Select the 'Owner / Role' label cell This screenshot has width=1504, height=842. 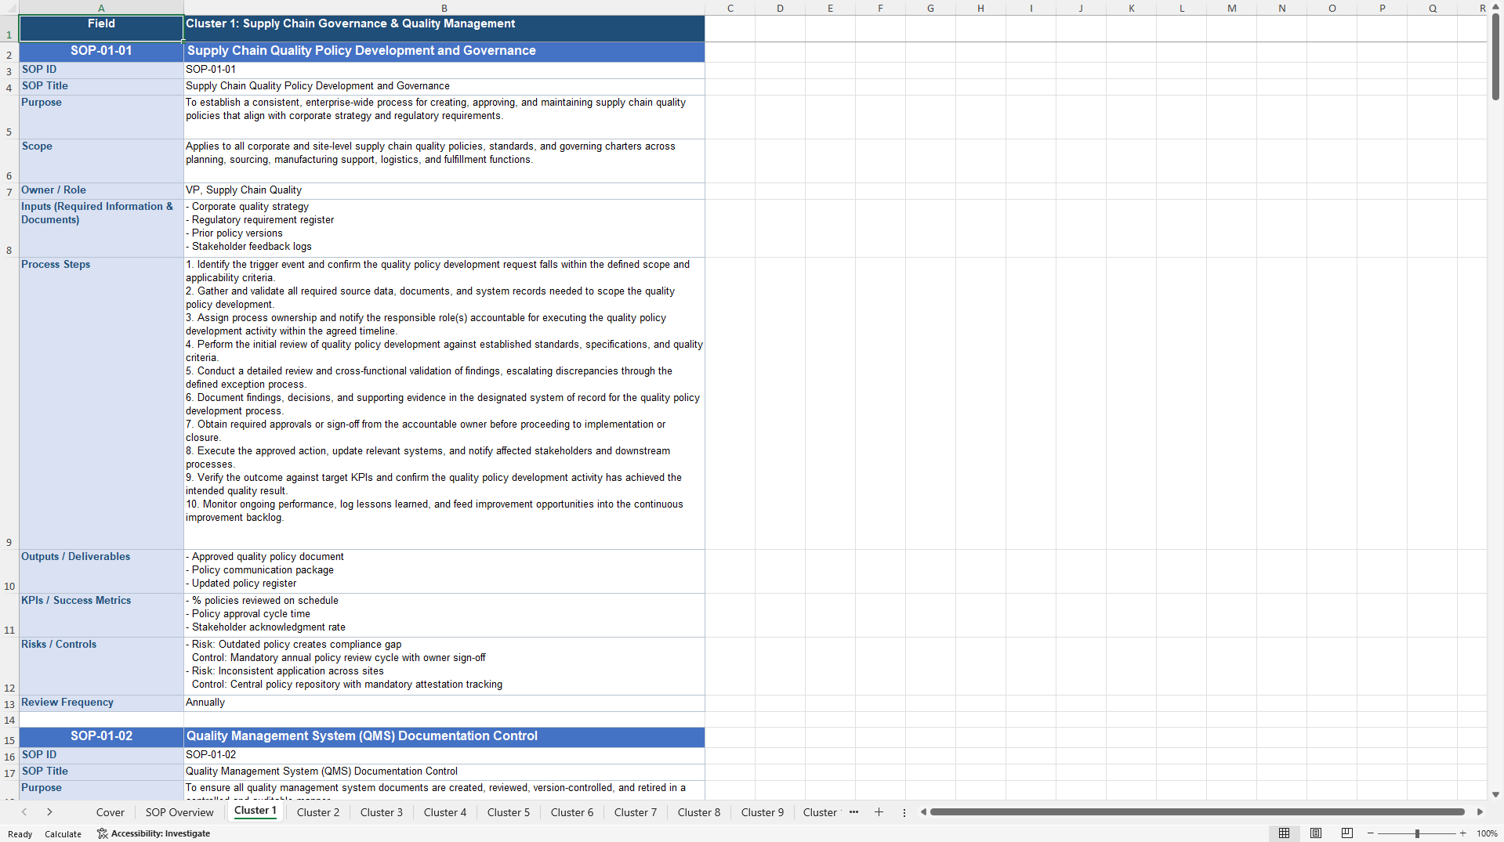101,190
